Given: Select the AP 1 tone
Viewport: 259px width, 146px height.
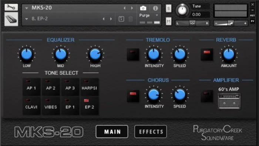Looking at the screenshot, I should [31, 87].
